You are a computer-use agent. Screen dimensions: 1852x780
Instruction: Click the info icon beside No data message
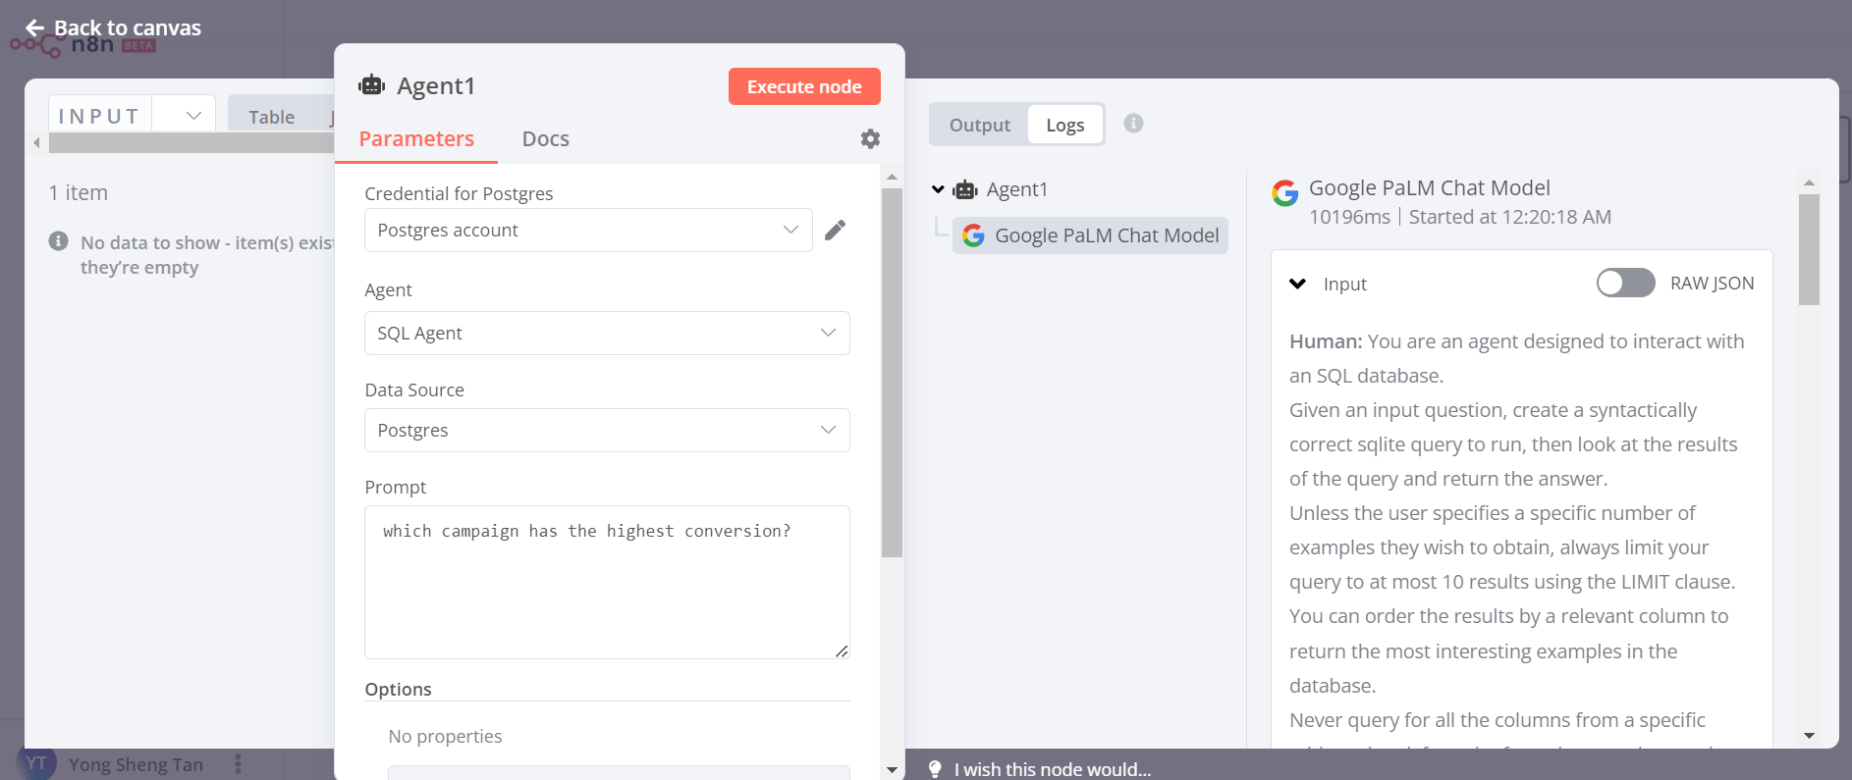tap(59, 241)
